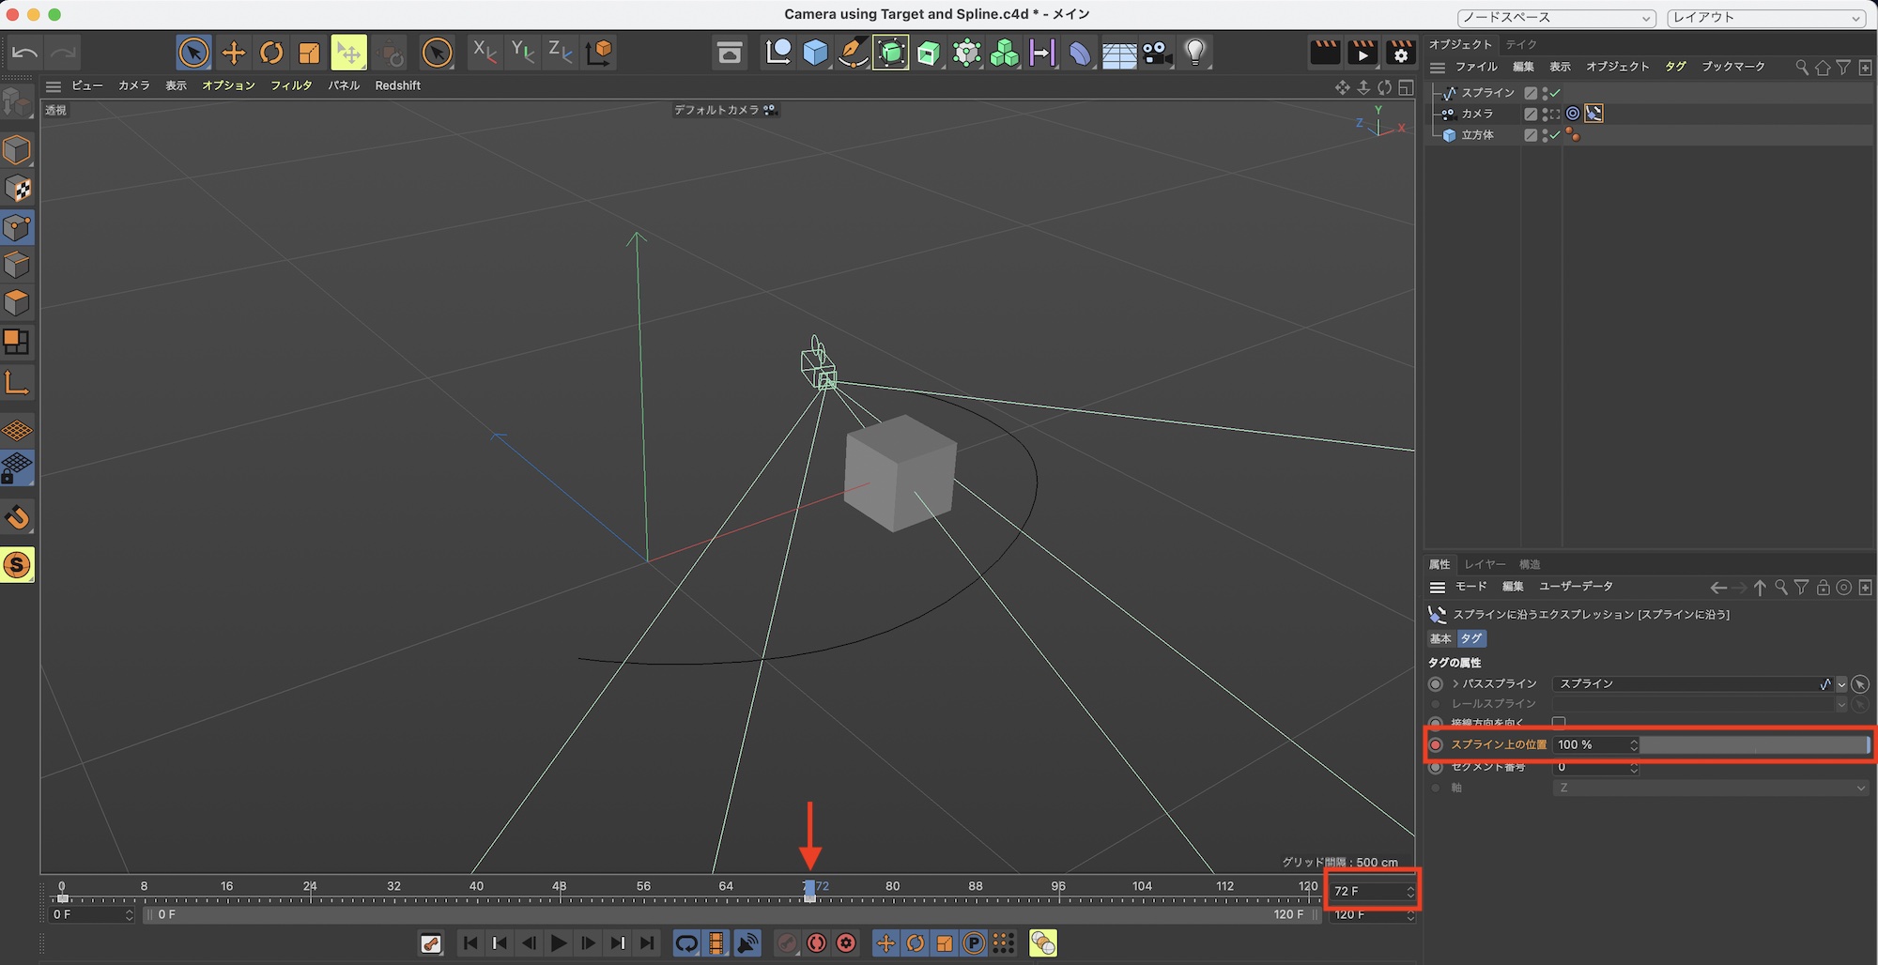Click the undo arrow icon
The image size is (1878, 965).
[x=25, y=53]
